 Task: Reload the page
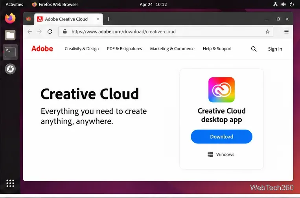click(50, 31)
